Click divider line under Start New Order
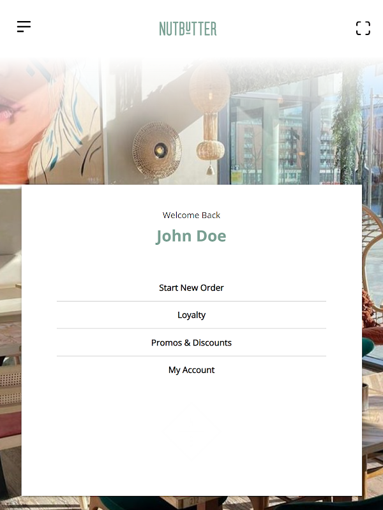Viewport: 383px width, 510px height. coord(191,301)
